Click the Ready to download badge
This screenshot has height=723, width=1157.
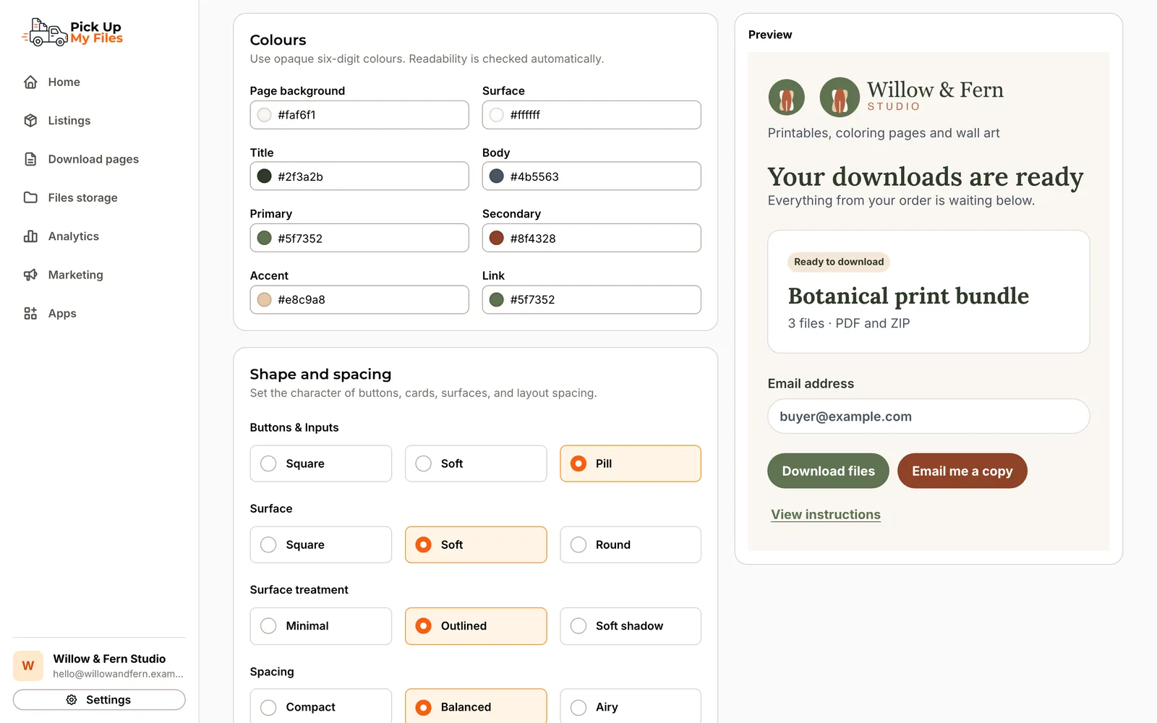[x=839, y=262]
